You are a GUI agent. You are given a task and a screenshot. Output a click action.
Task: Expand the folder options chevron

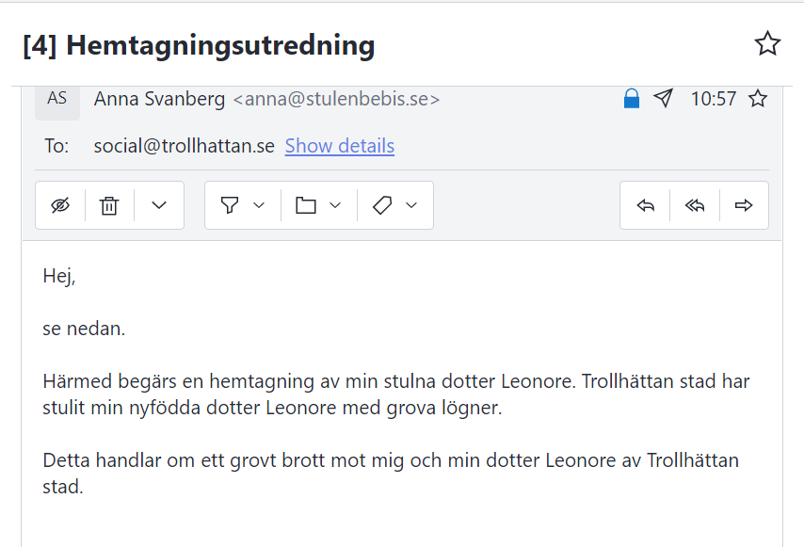pos(335,205)
